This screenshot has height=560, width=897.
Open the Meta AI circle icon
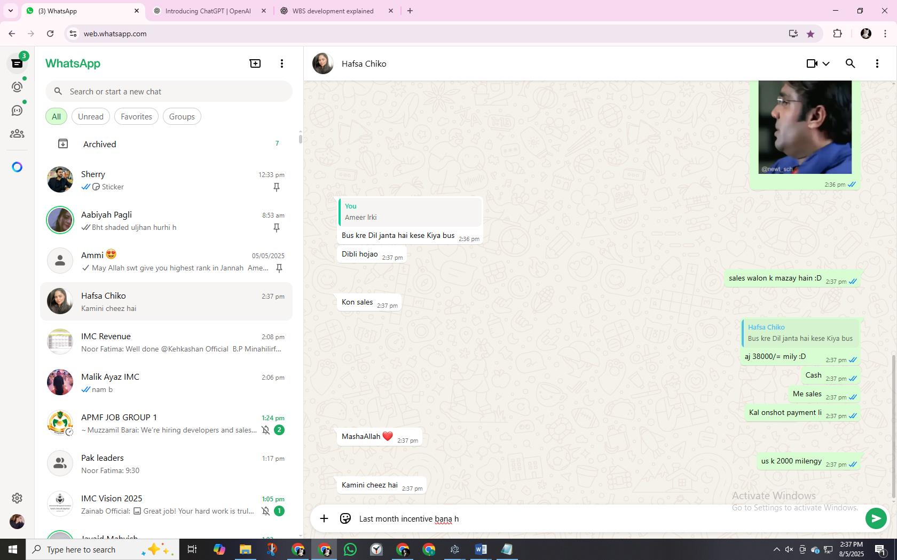[17, 167]
